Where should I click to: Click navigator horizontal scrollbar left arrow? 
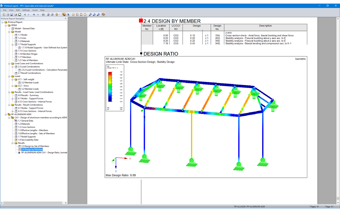point(2,203)
